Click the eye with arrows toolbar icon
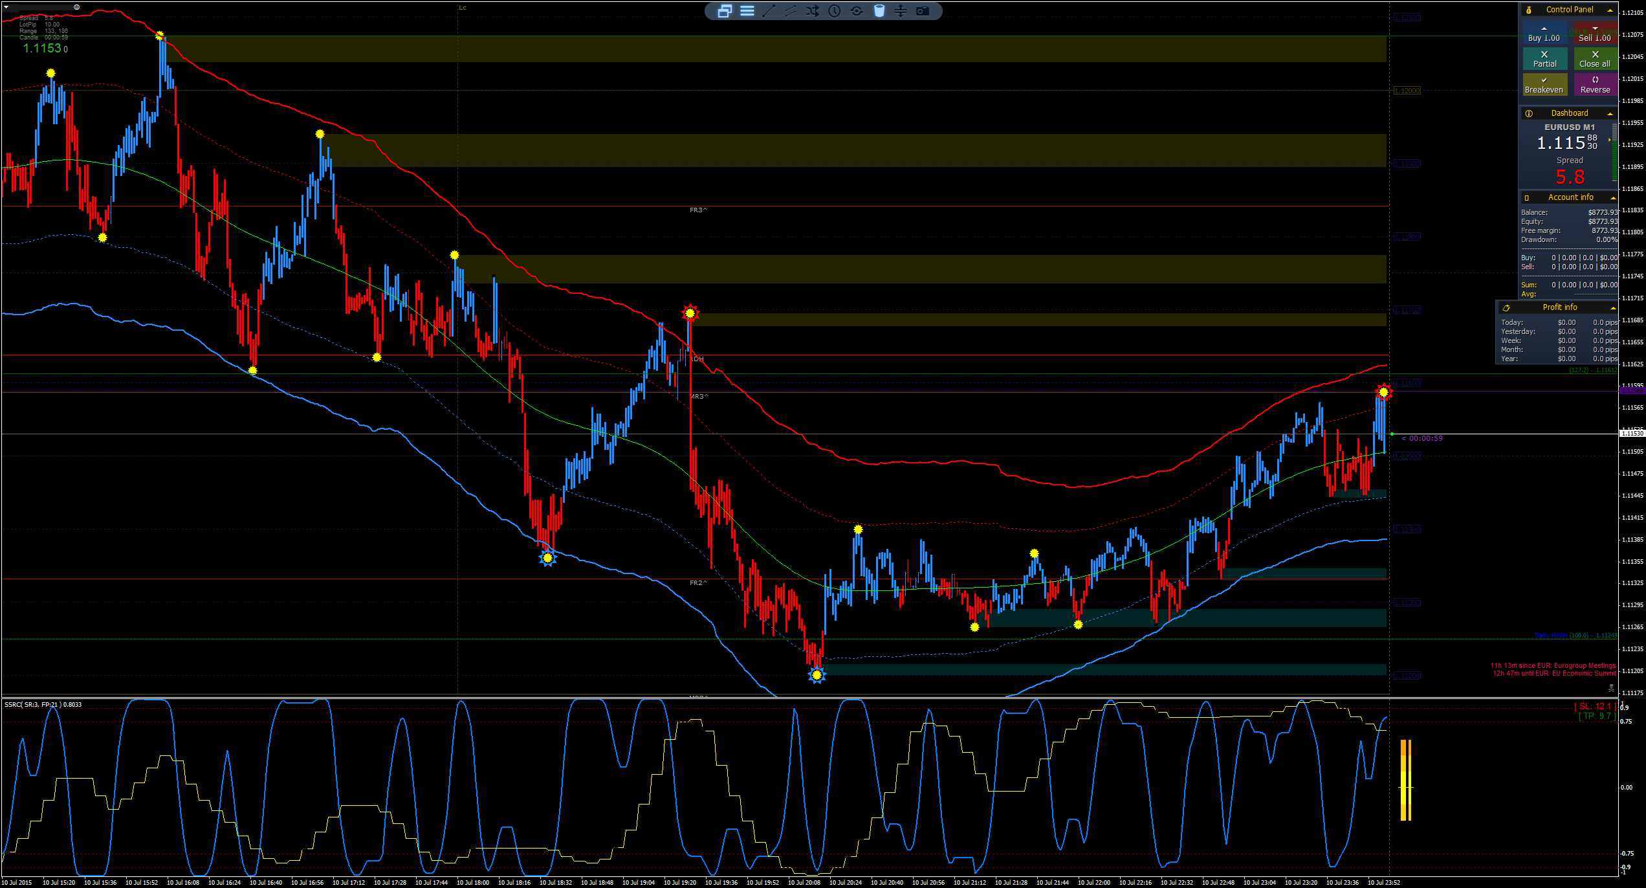The width and height of the screenshot is (1646, 888). [857, 11]
